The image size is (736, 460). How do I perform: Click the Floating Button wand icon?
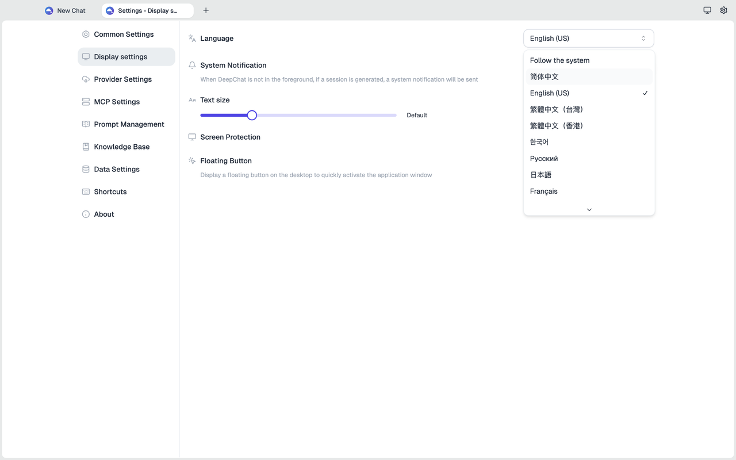tap(192, 160)
